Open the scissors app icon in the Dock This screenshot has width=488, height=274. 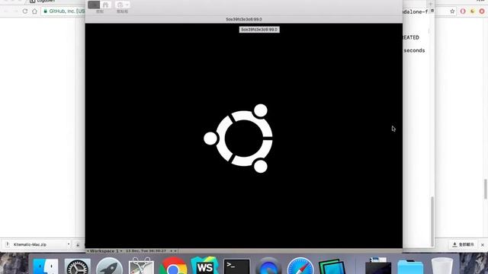(141, 266)
